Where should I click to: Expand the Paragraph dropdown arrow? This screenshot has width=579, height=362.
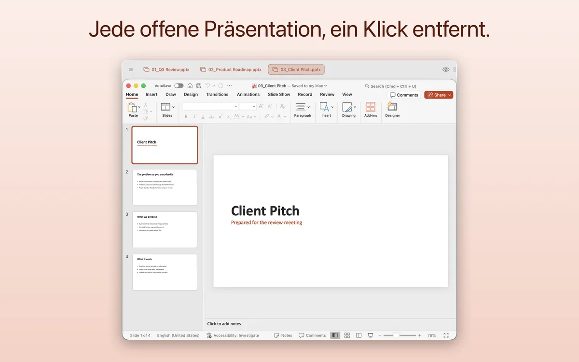click(309, 107)
